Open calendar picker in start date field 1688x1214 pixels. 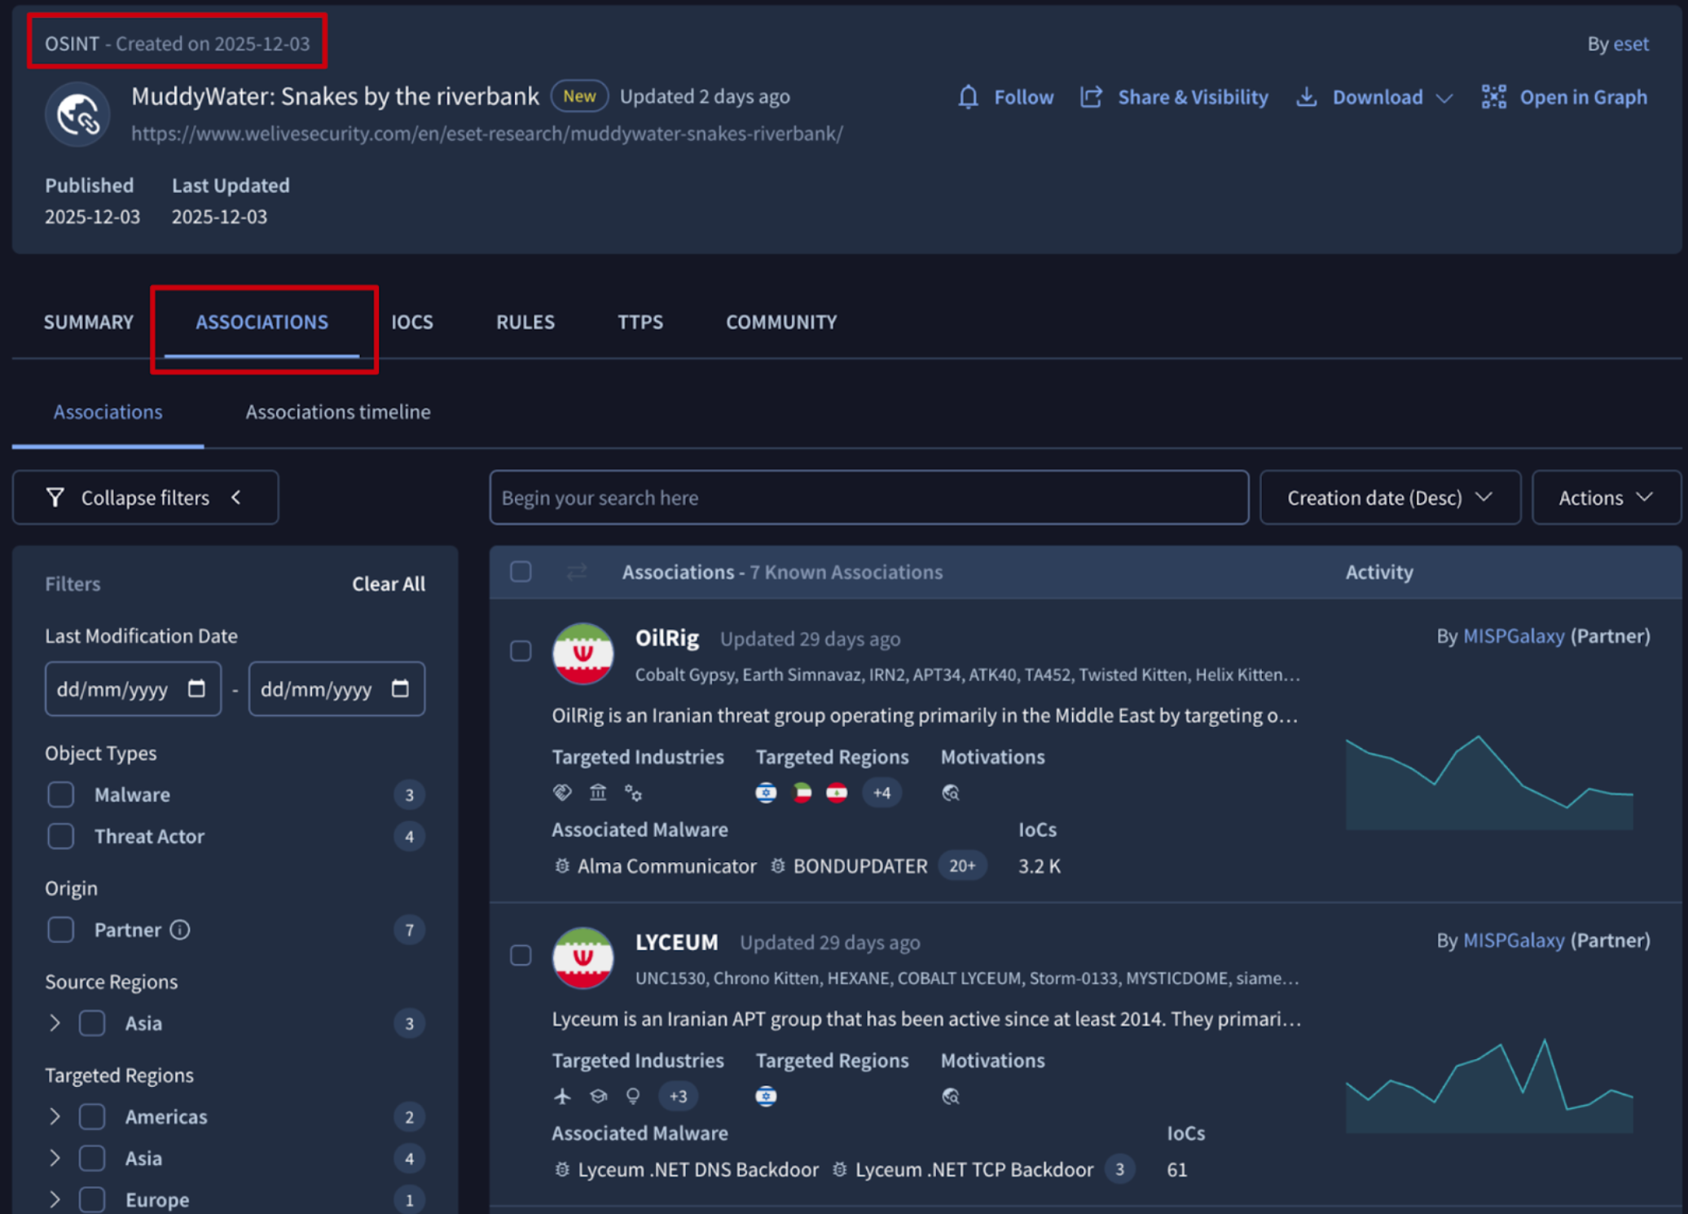[196, 688]
